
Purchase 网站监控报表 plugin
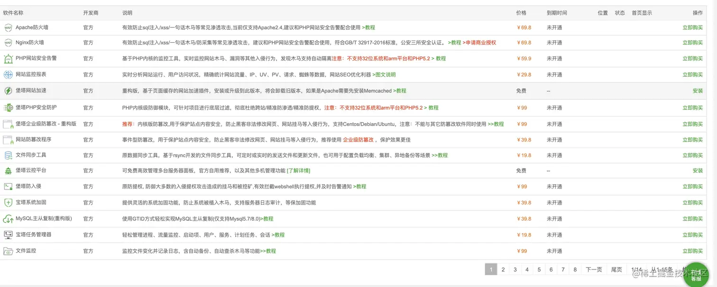pos(692,75)
